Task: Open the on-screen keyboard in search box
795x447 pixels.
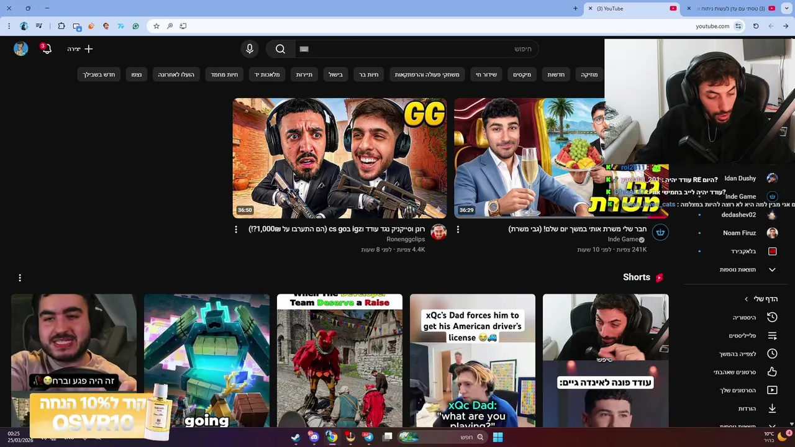Action: (304, 49)
